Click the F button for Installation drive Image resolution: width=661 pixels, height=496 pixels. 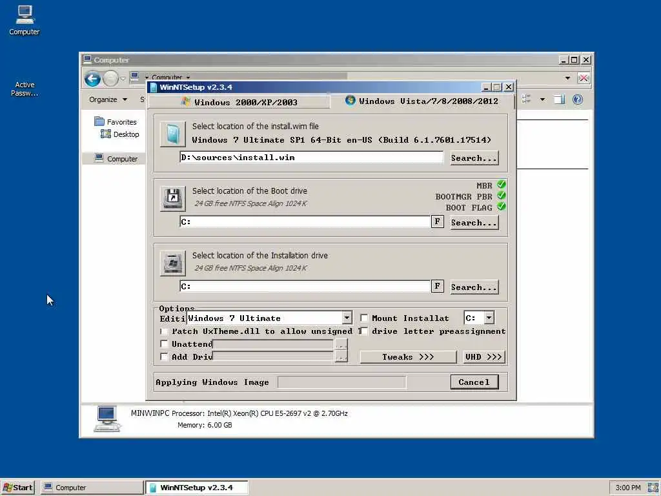pyautogui.click(x=437, y=286)
